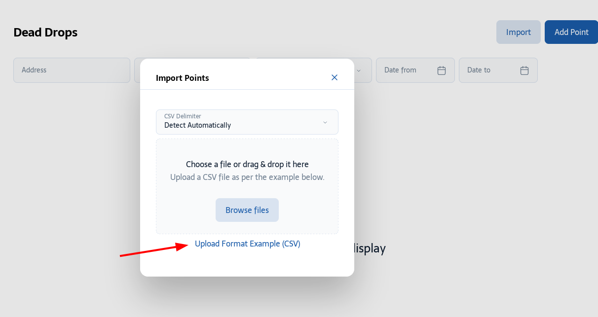Viewport: 598px width, 317px height.
Task: Select the Date from input field
Action: pos(415,70)
